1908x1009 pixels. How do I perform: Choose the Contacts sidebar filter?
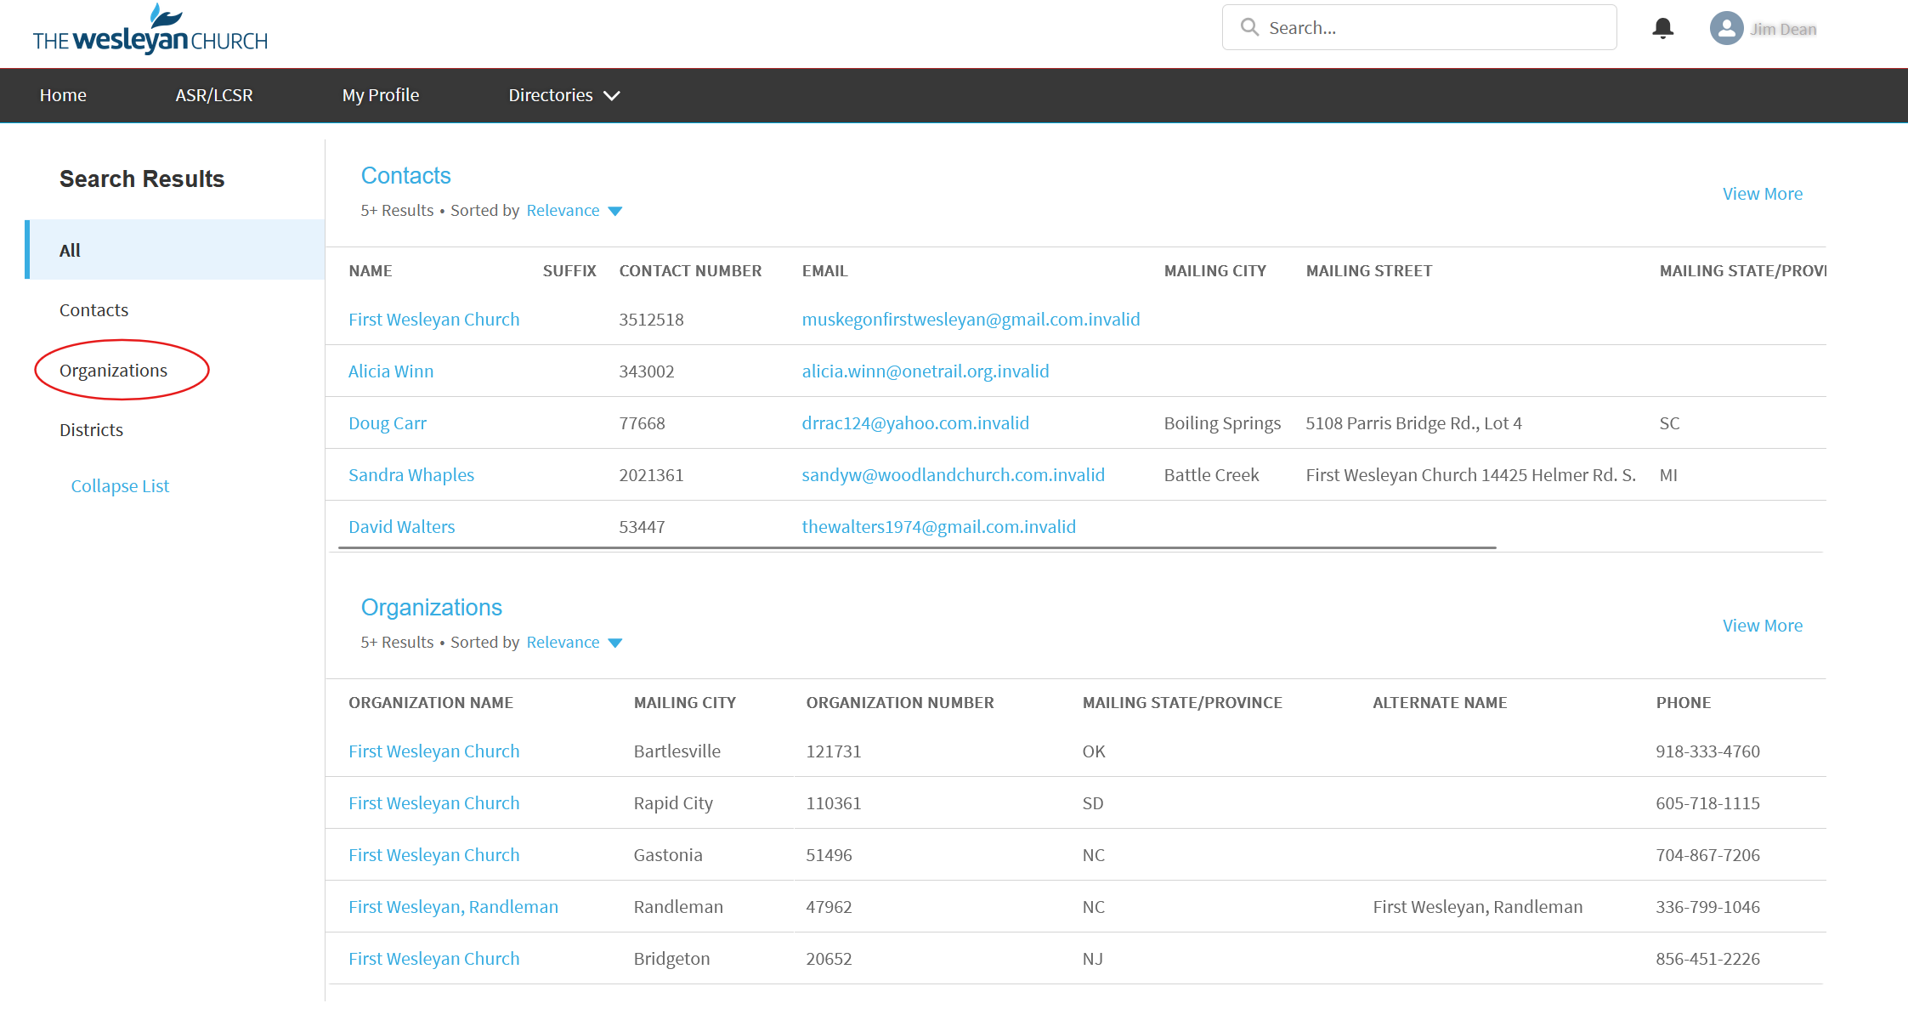(x=93, y=310)
